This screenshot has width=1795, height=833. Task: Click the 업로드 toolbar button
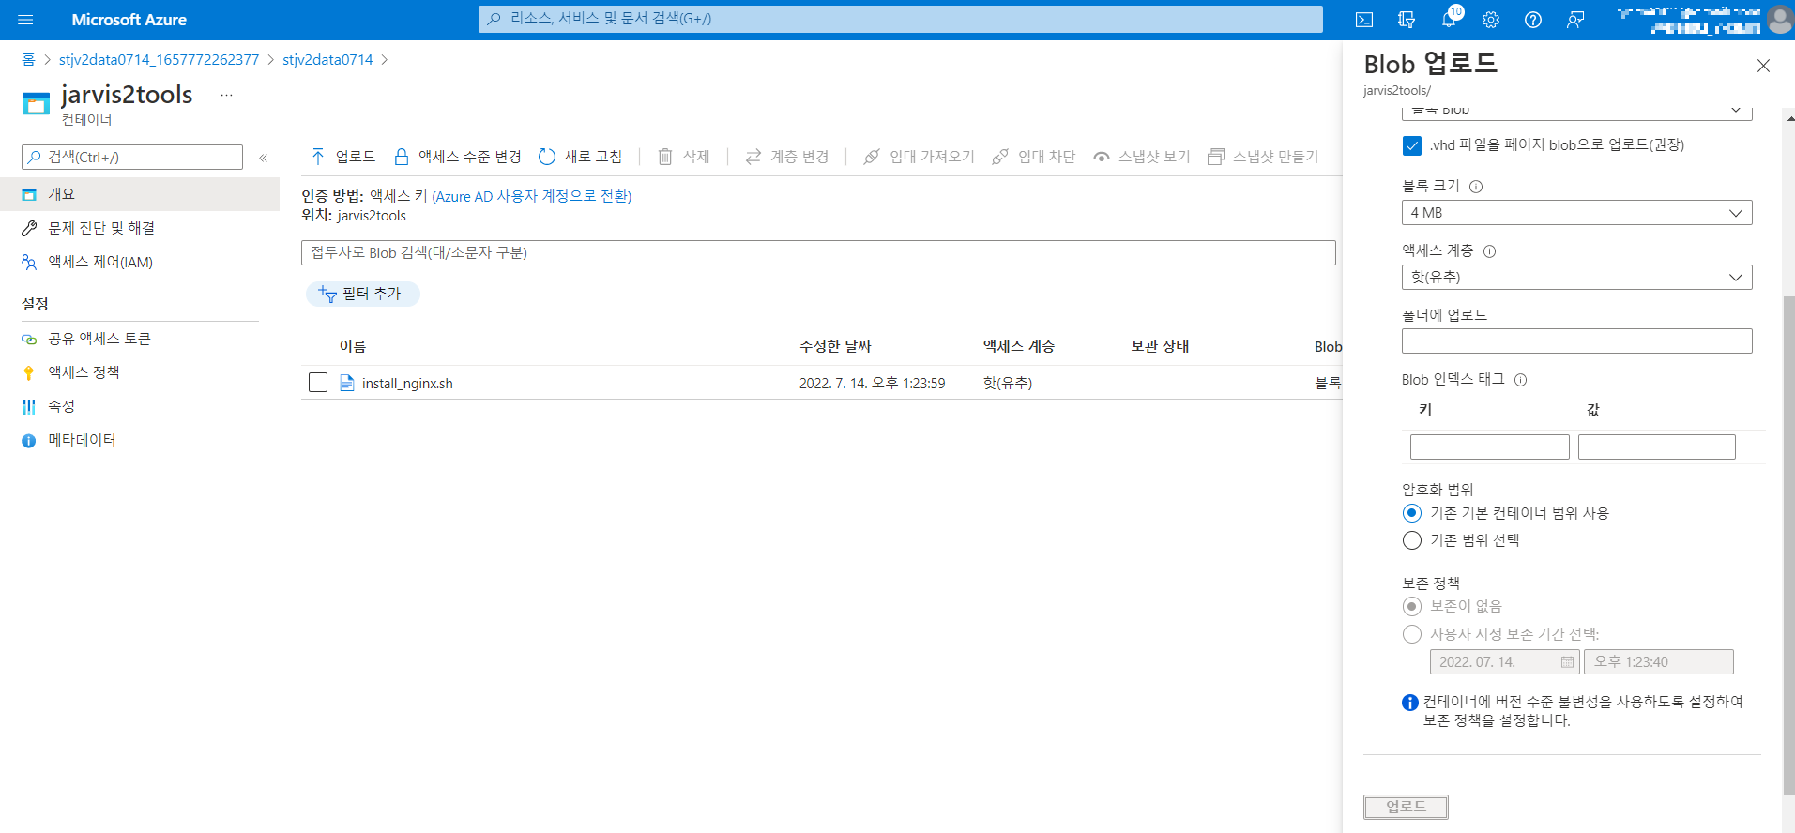[x=342, y=157]
